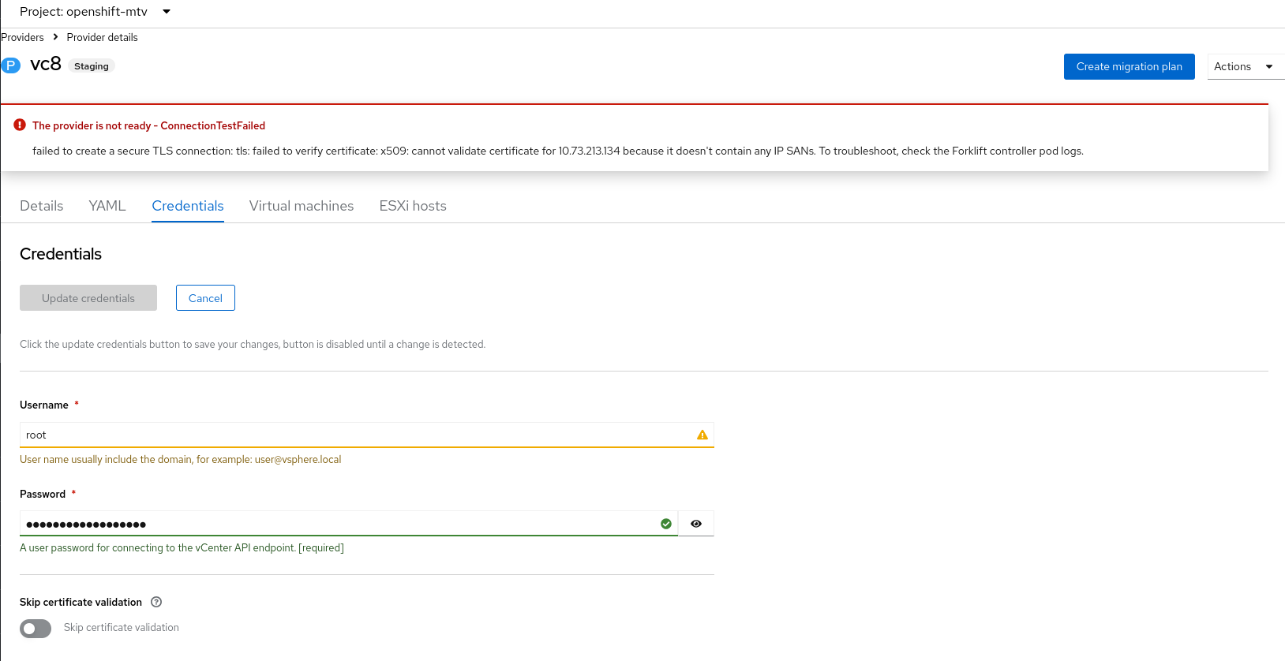Expand the Actions dropdown menu
This screenshot has width=1285, height=661.
point(1243,67)
